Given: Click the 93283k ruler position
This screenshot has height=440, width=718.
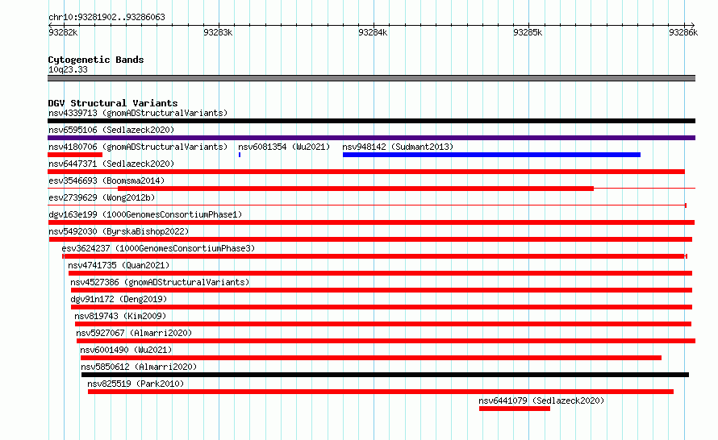Looking at the screenshot, I should coord(218,32).
